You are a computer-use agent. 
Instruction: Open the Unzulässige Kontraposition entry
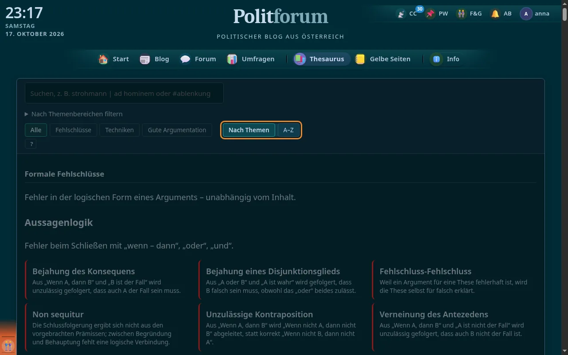(281, 327)
